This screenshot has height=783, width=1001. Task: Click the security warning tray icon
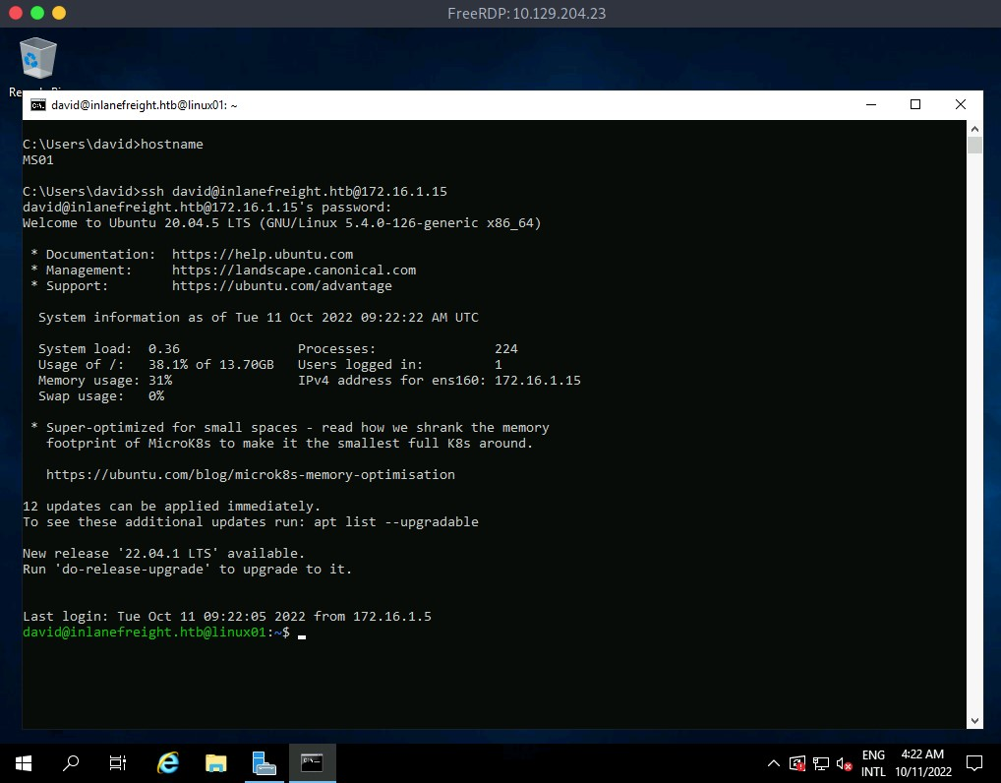pyautogui.click(x=797, y=763)
